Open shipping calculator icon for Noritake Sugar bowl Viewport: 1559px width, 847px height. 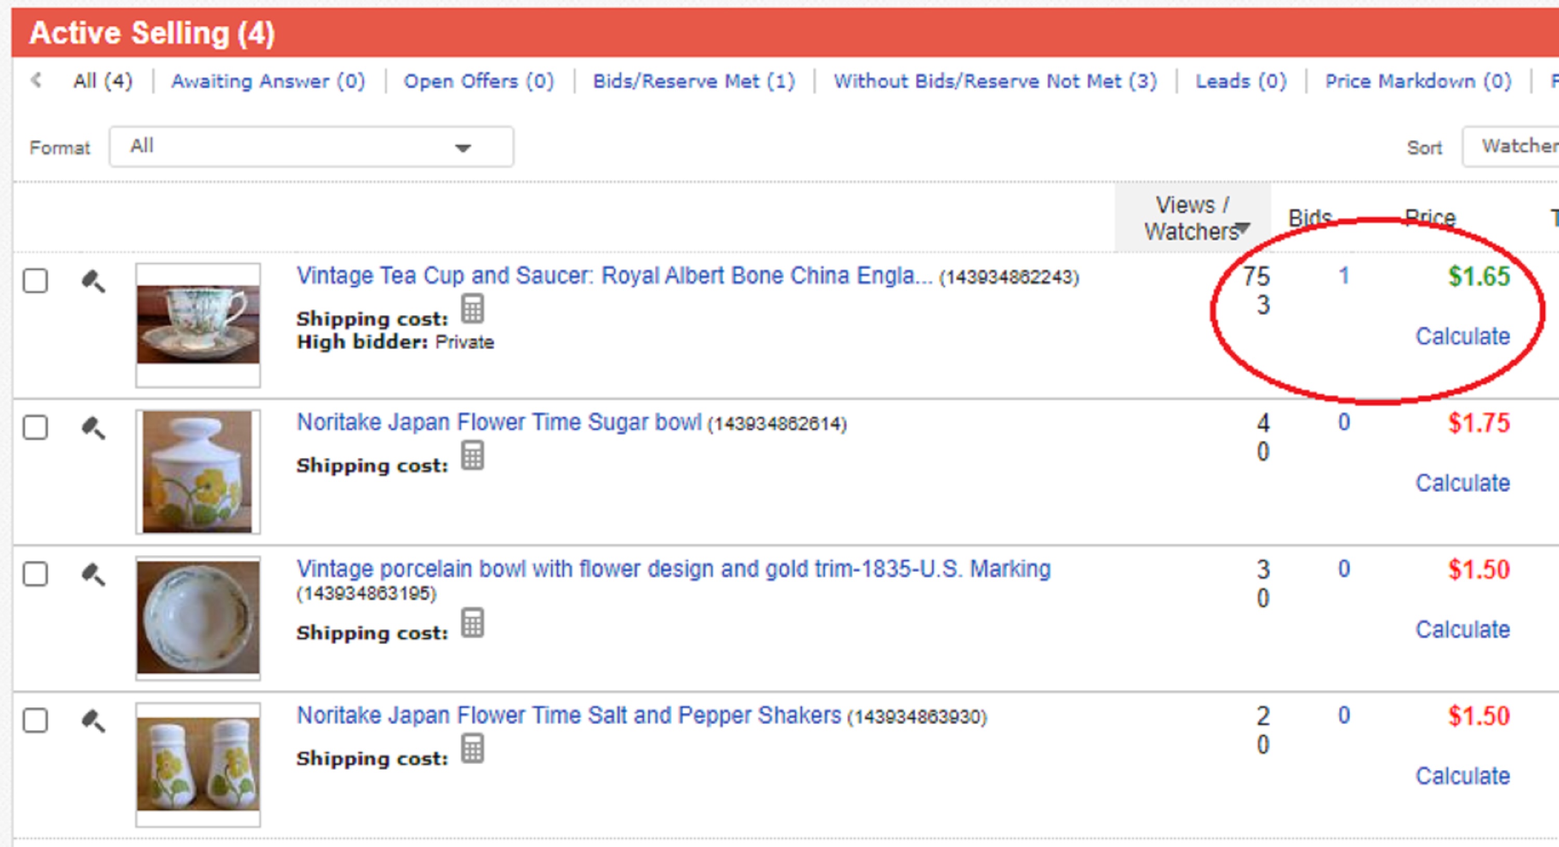(x=473, y=455)
